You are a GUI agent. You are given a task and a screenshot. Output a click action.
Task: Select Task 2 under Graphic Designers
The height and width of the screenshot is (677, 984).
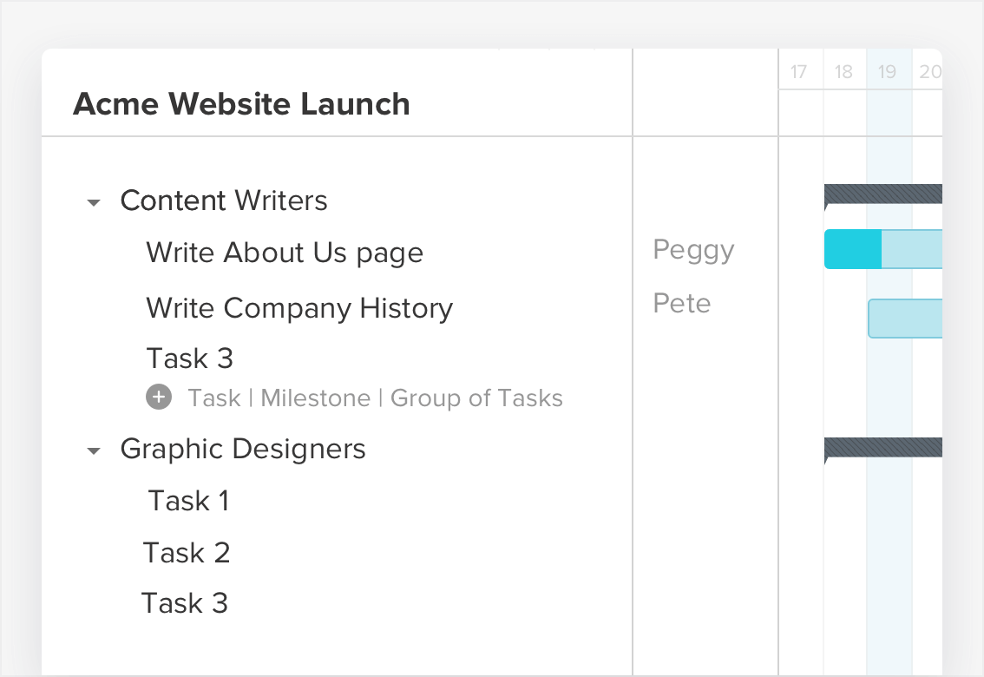click(187, 552)
